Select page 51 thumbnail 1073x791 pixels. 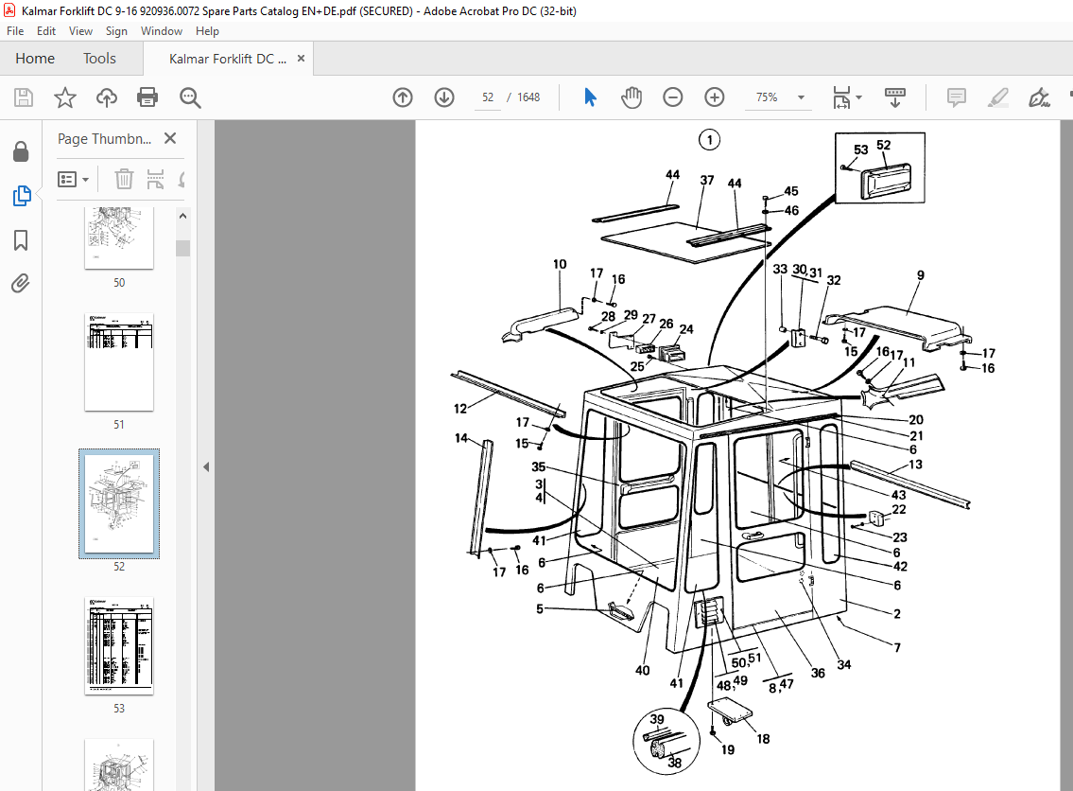[119, 362]
